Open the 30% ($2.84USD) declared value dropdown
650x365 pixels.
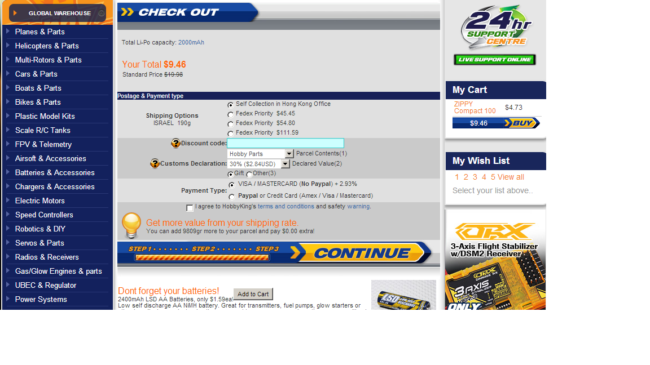click(x=258, y=164)
